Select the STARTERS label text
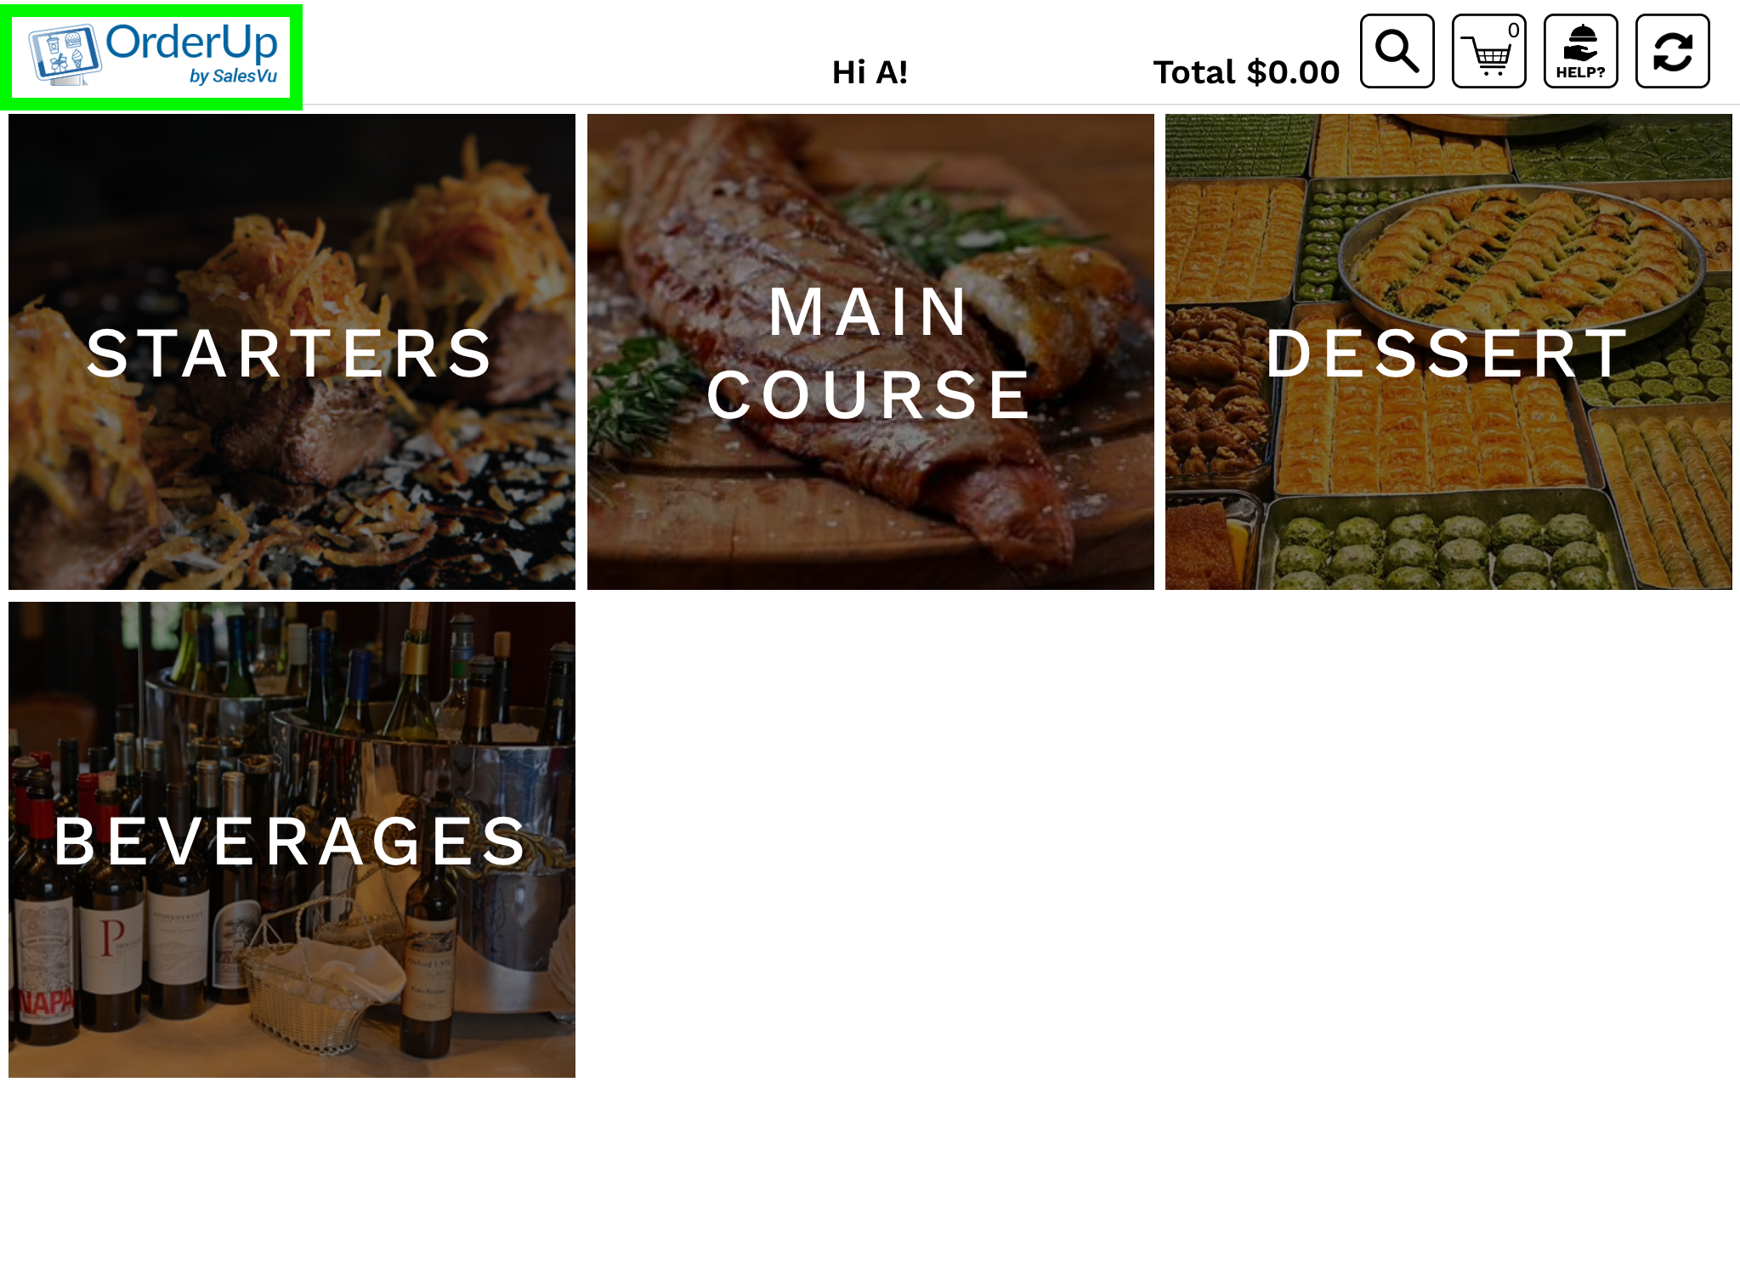The image size is (1740, 1275). pos(290,354)
